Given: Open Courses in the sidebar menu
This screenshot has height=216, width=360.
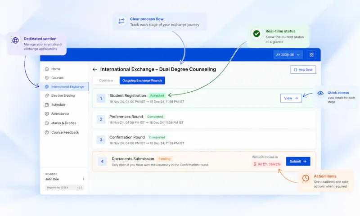Looking at the screenshot, I should (64, 78).
